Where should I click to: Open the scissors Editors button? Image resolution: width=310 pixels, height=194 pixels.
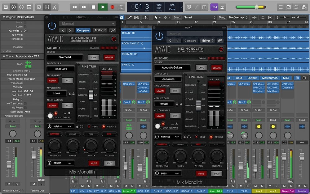pyautogui.click(x=55, y=7)
